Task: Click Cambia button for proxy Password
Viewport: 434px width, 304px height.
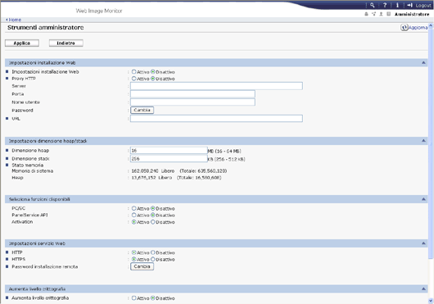Action: pos(142,110)
